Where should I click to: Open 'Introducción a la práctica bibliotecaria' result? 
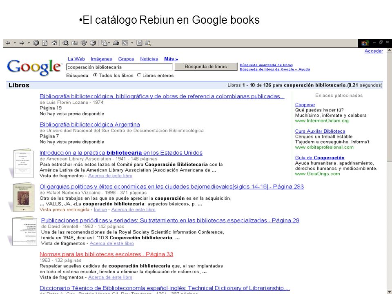tap(121, 153)
